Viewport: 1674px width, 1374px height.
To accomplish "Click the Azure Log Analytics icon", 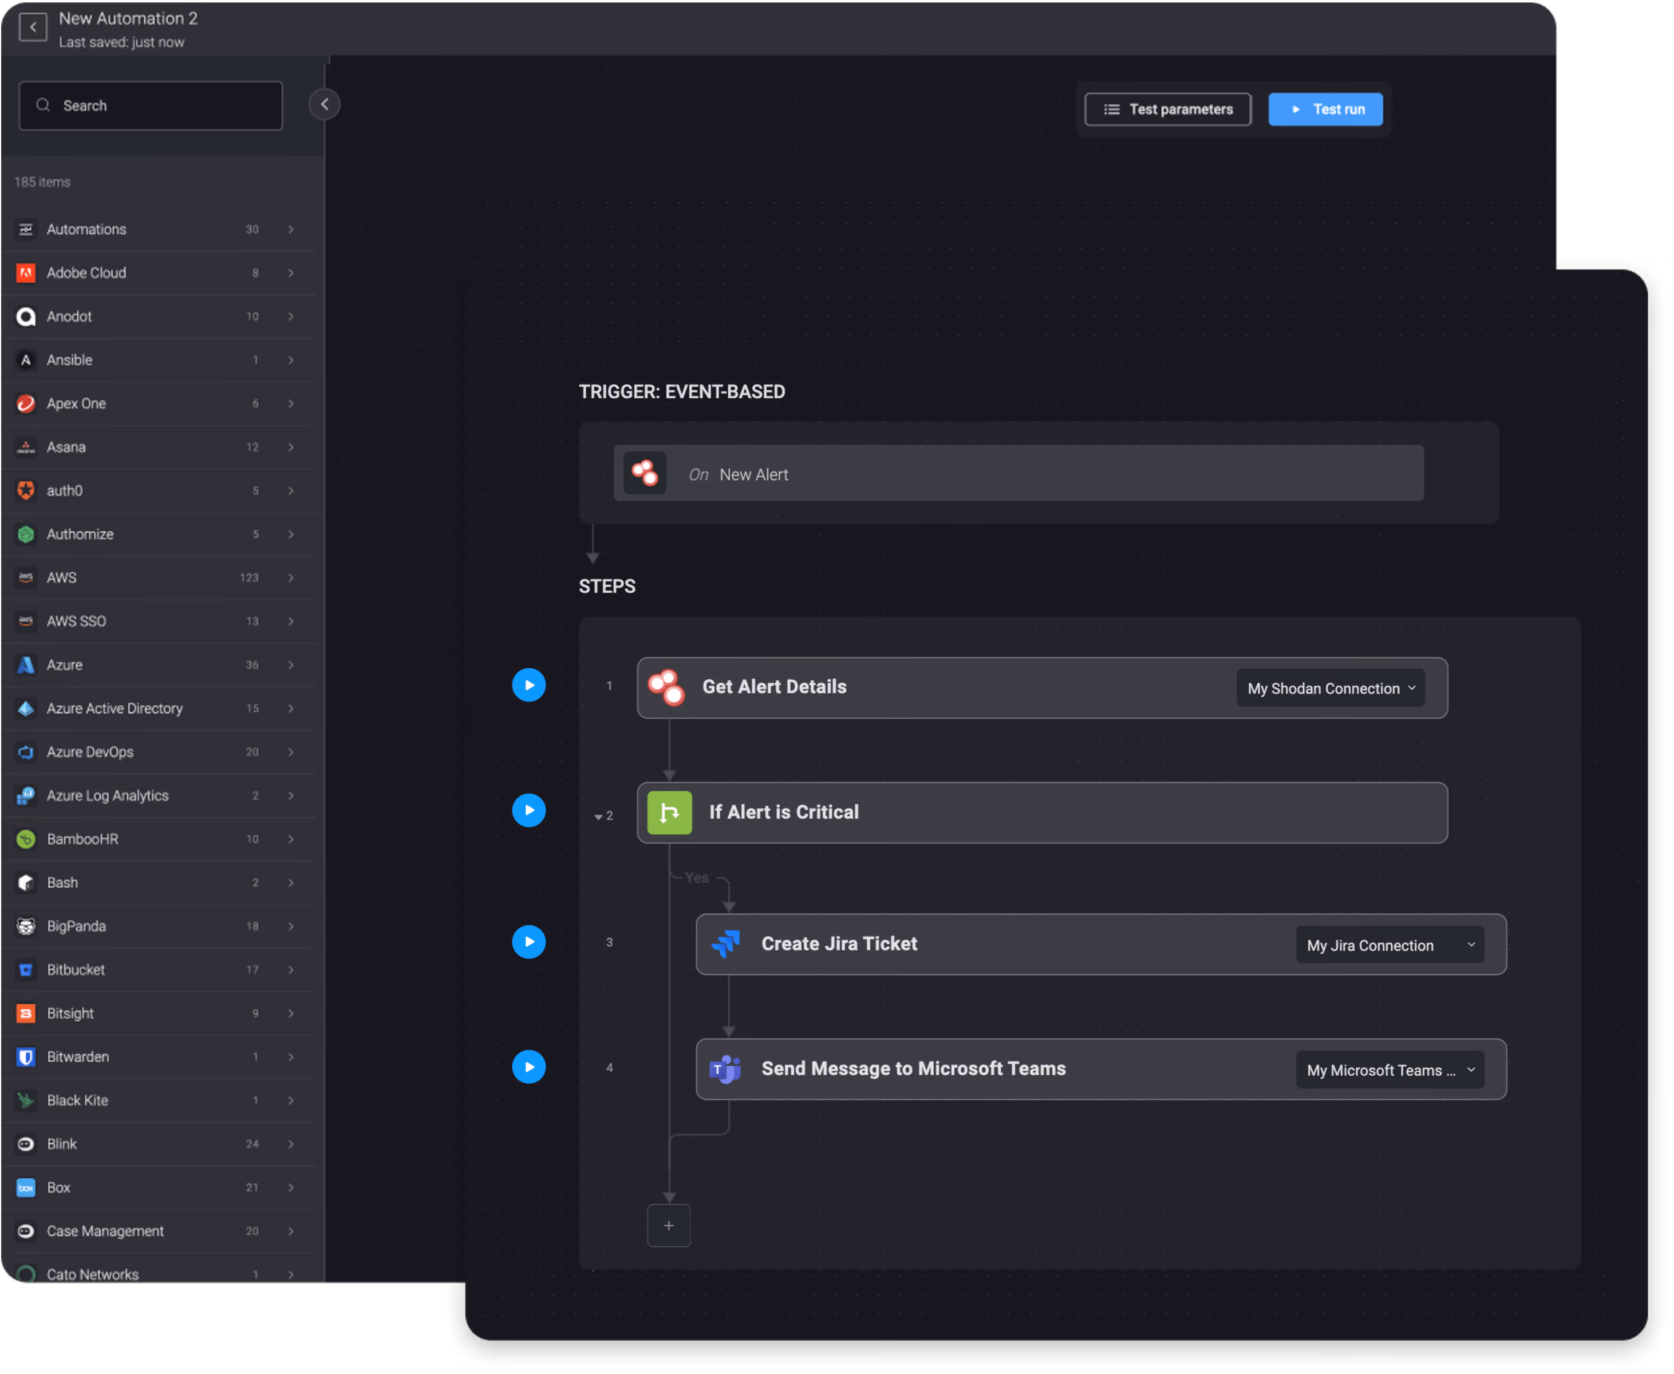I will (x=26, y=795).
